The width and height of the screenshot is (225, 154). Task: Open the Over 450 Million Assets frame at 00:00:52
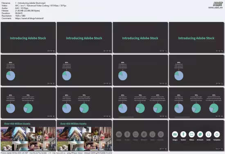tap(28, 135)
